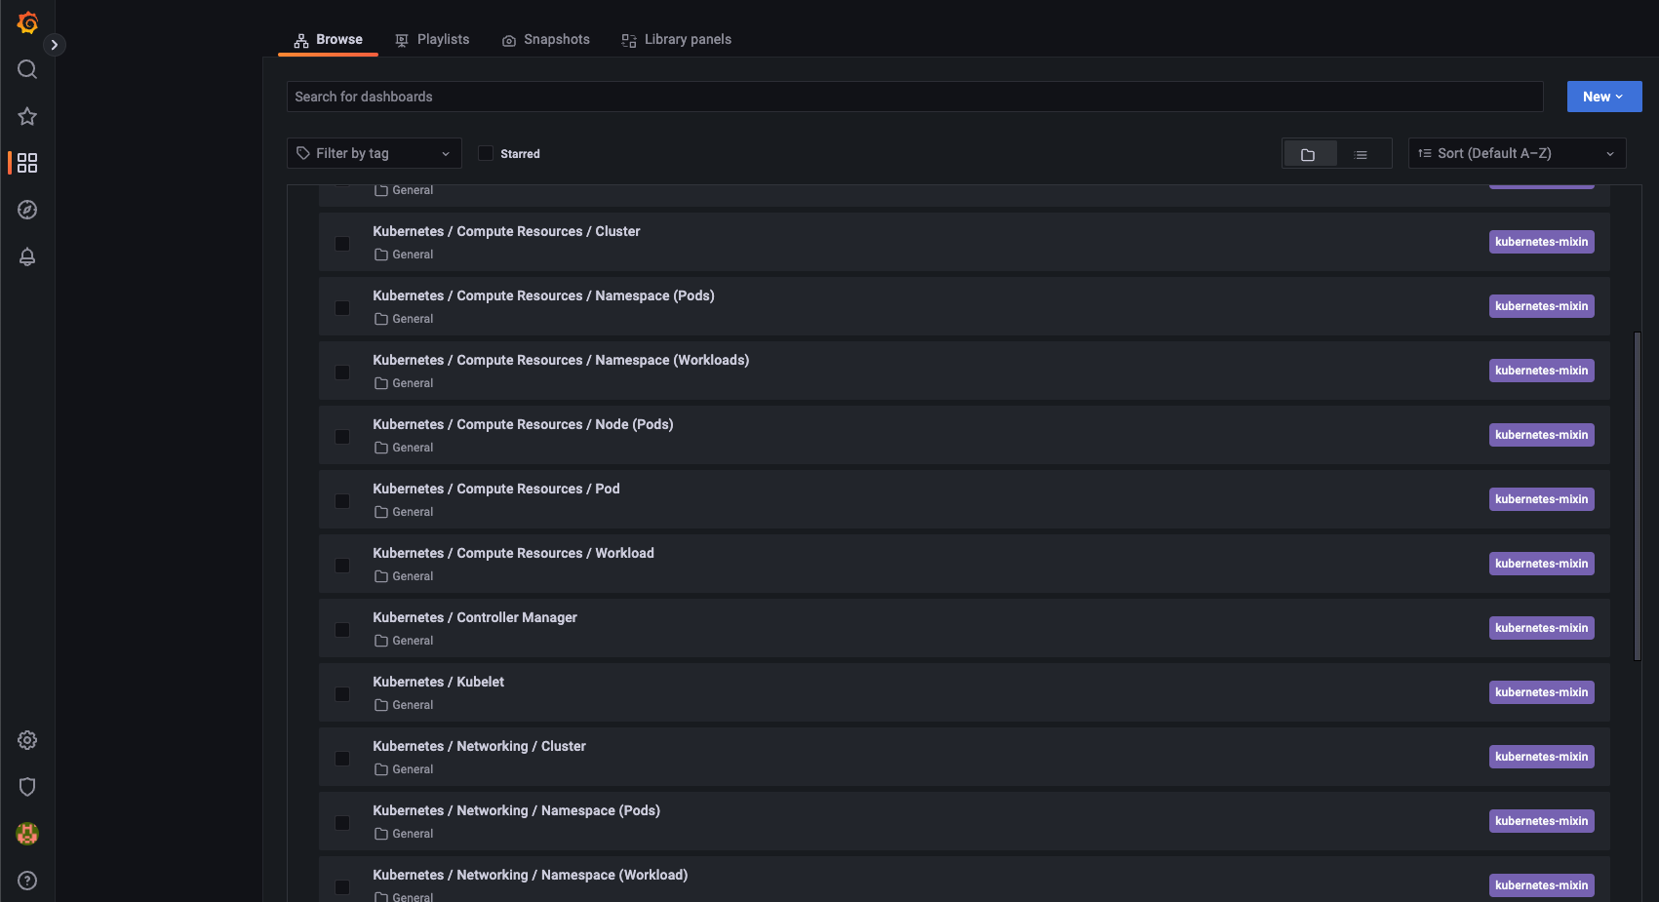Open Kubernetes / Compute Resources / Cluster dashboard

(x=506, y=231)
